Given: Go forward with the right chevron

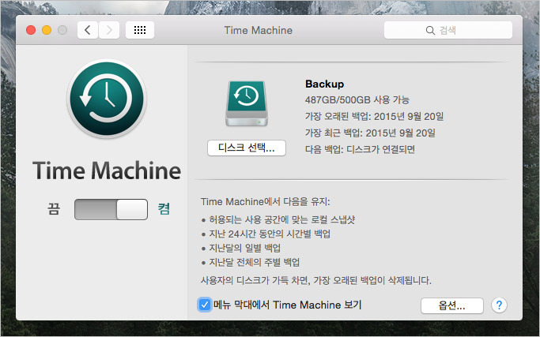Looking at the screenshot, I should (x=109, y=30).
